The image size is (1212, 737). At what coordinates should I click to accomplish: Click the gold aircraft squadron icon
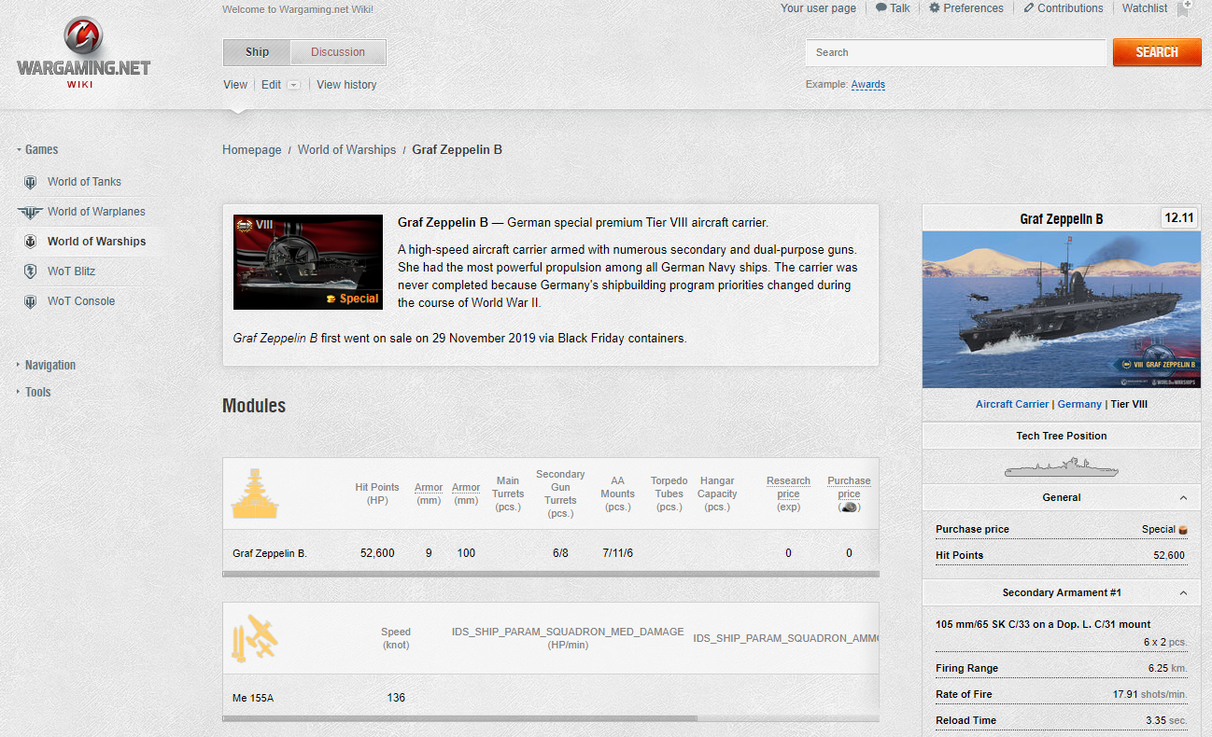pyautogui.click(x=254, y=638)
